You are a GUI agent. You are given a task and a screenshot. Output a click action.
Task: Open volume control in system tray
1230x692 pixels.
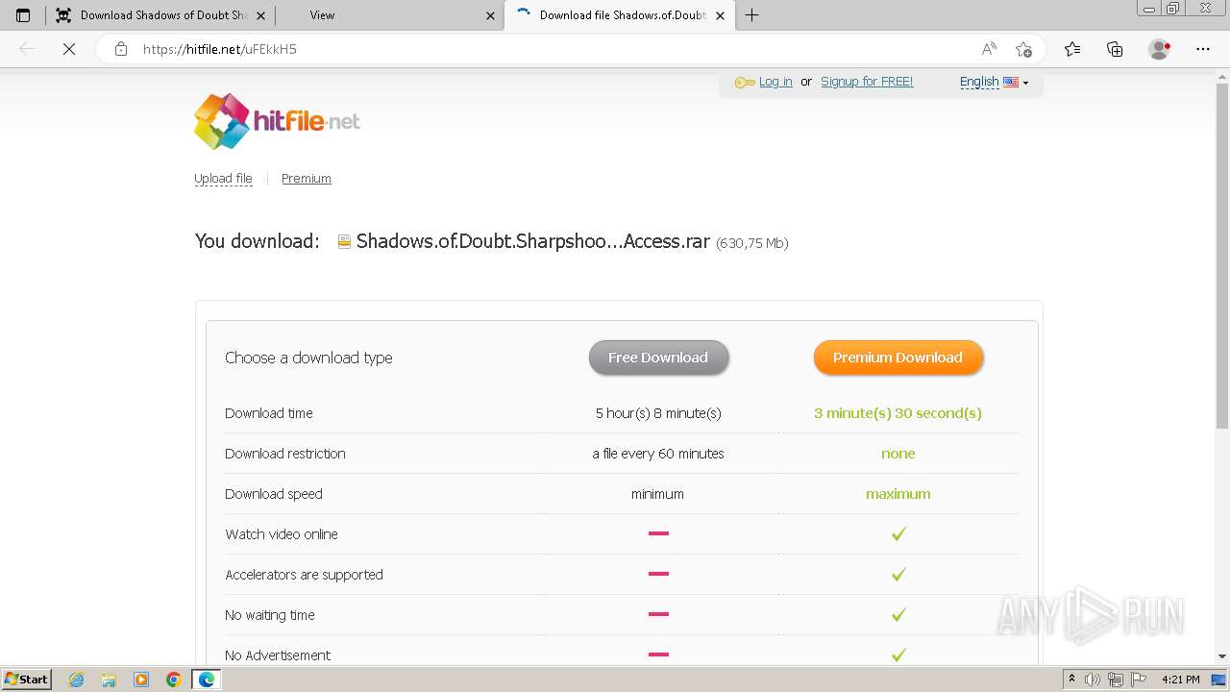click(x=1094, y=680)
